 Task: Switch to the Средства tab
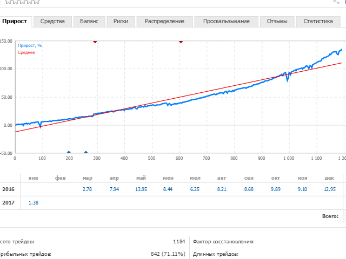pyautogui.click(x=52, y=22)
